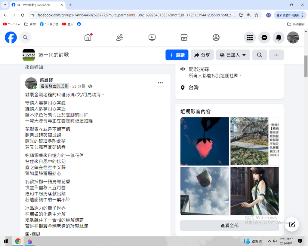The width and height of the screenshot is (308, 246).
Task: Bookmark this page with the star icon
Action: pos(257,15)
